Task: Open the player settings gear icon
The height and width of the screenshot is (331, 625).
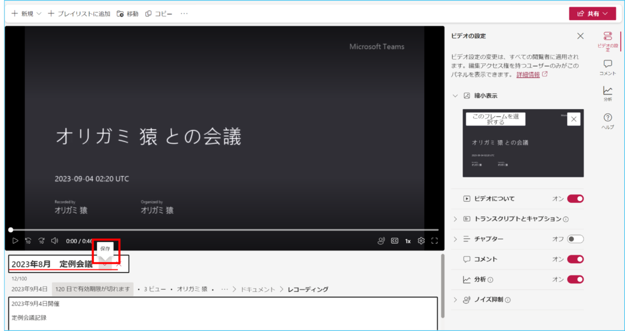Action: click(421, 241)
